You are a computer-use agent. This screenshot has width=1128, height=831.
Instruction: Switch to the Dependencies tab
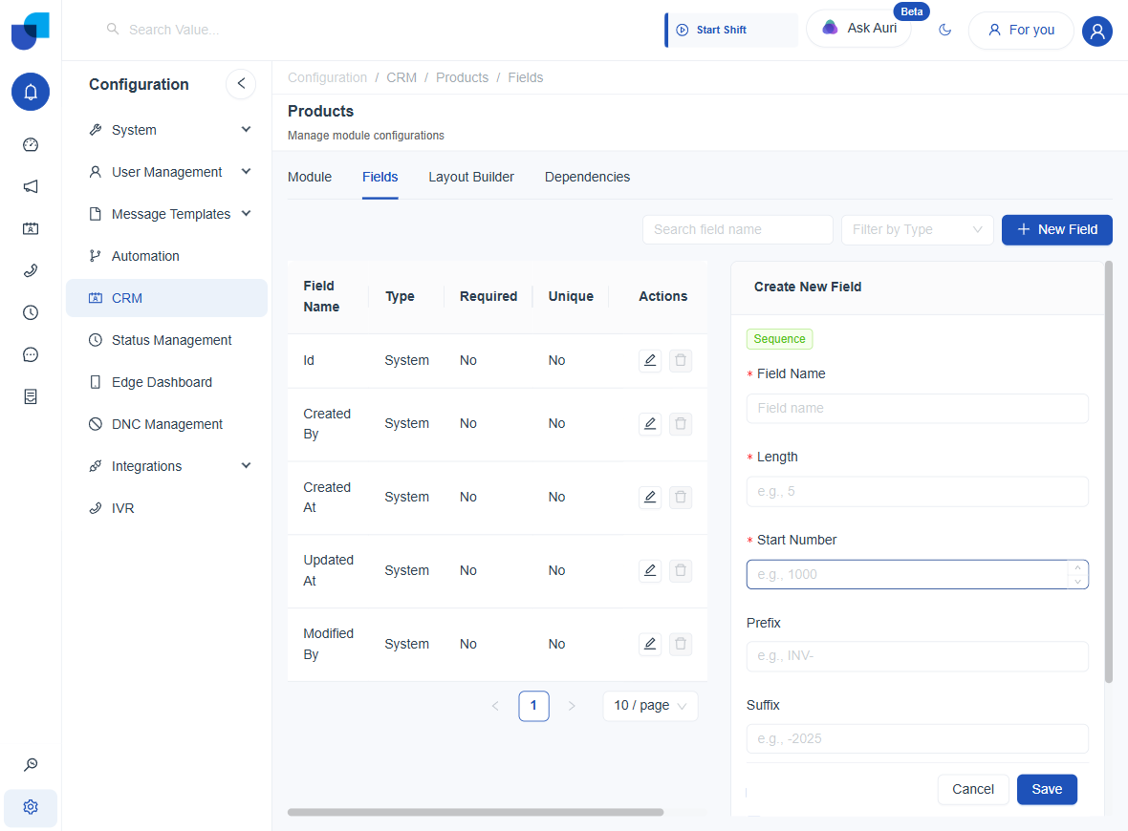point(587,177)
